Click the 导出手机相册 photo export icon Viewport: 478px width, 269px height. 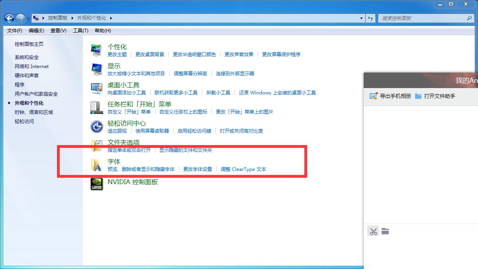(374, 96)
